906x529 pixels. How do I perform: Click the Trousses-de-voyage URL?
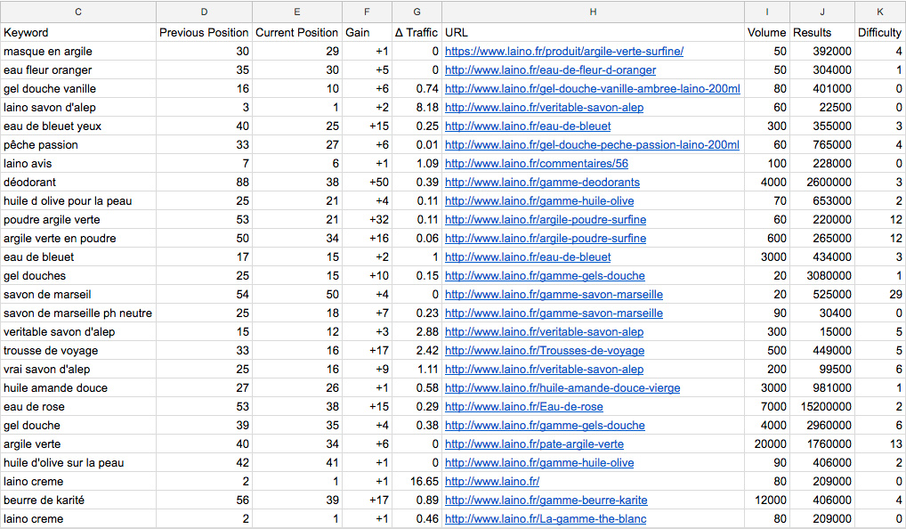[545, 350]
